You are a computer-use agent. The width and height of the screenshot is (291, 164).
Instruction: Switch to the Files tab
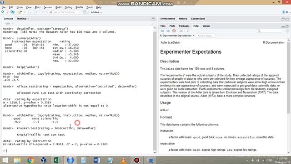click(163, 26)
